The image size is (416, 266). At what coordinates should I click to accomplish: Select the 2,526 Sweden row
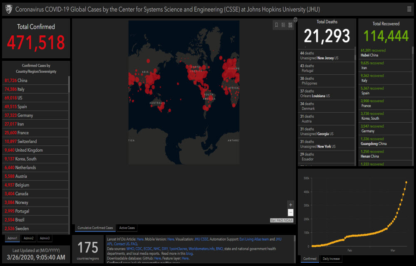point(35,228)
